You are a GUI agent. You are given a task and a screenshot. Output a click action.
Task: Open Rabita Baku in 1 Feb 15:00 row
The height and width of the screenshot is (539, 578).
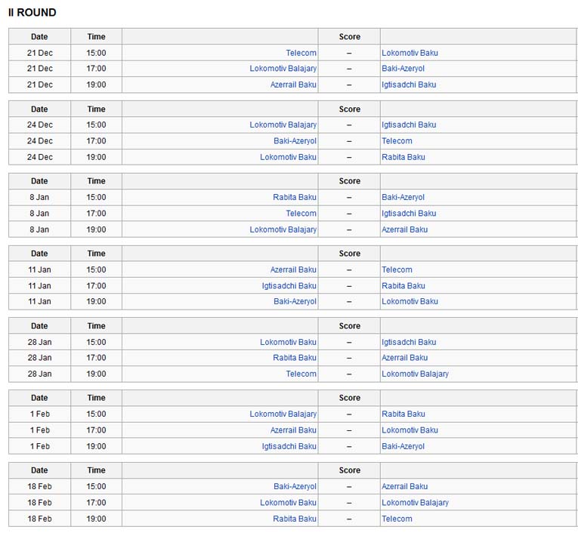click(x=403, y=414)
